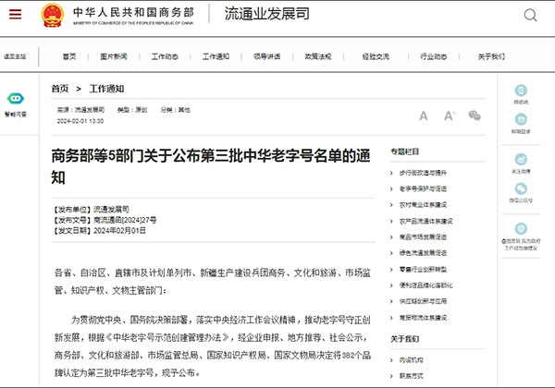The width and height of the screenshot is (555, 388).
Task: Click the search magnifier icon
Action: click(x=530, y=16)
